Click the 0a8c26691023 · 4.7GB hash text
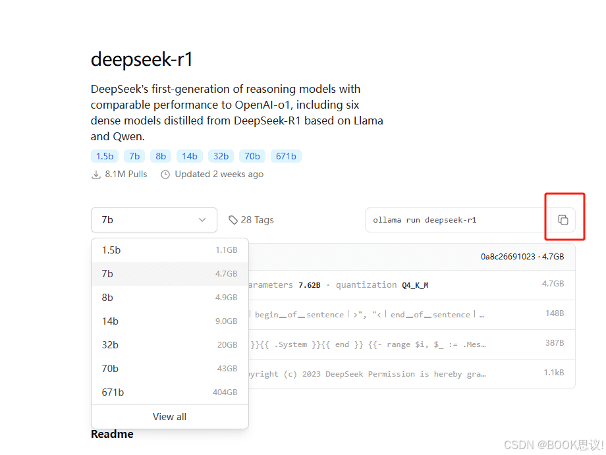606x455 pixels. 522,257
